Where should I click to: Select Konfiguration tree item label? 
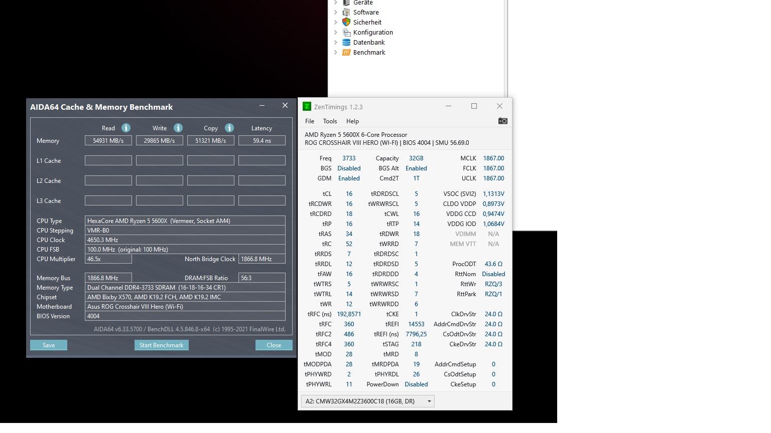pos(373,32)
